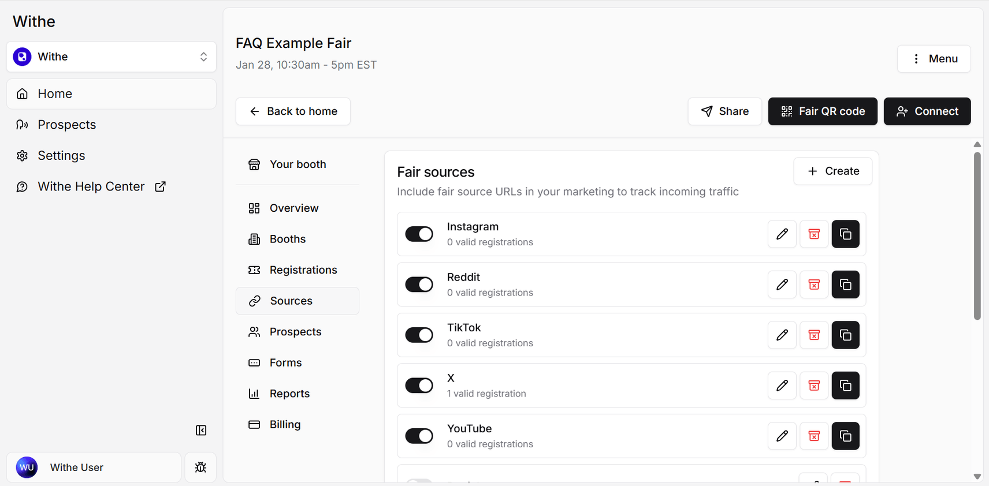Click the Withe workspace logo icon
Screen dimensions: 989x486
coord(22,57)
